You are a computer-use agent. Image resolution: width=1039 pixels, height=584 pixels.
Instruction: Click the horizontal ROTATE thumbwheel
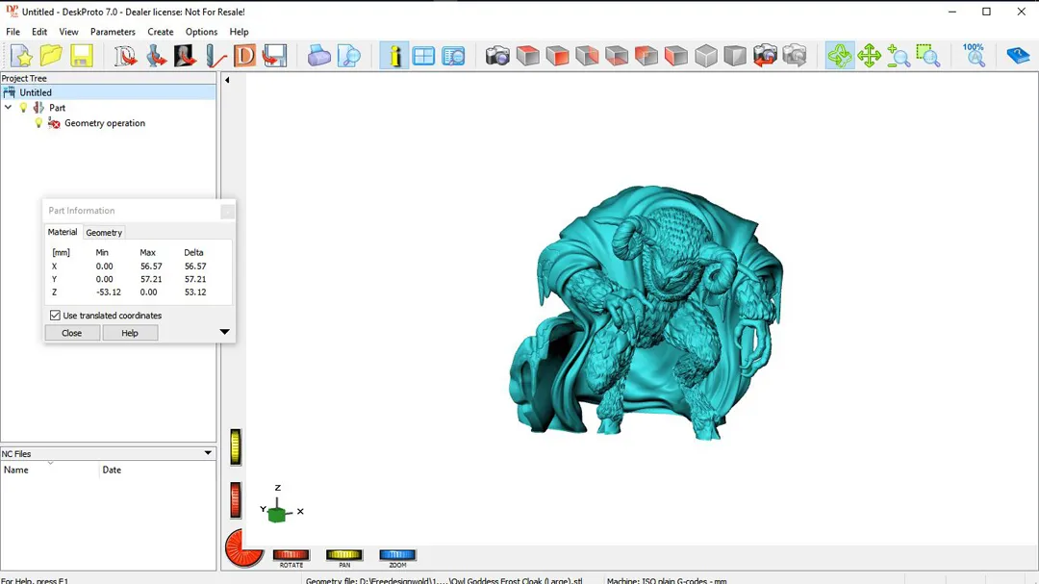291,555
